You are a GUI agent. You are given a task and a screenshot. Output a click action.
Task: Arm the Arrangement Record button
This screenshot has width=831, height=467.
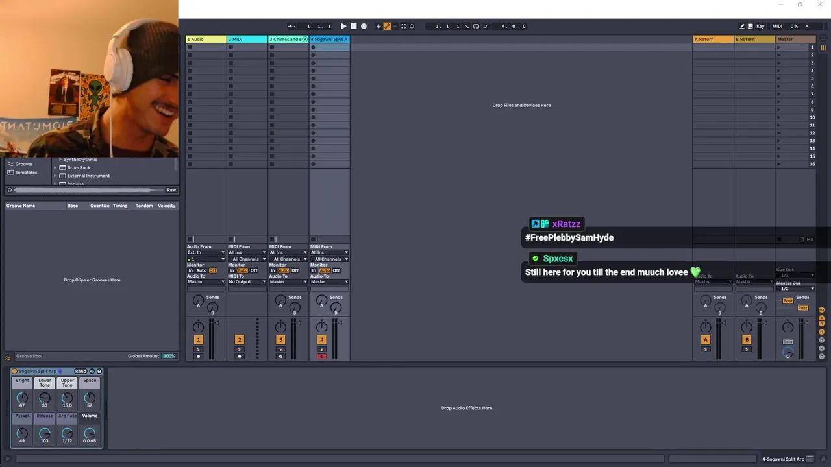(x=364, y=26)
